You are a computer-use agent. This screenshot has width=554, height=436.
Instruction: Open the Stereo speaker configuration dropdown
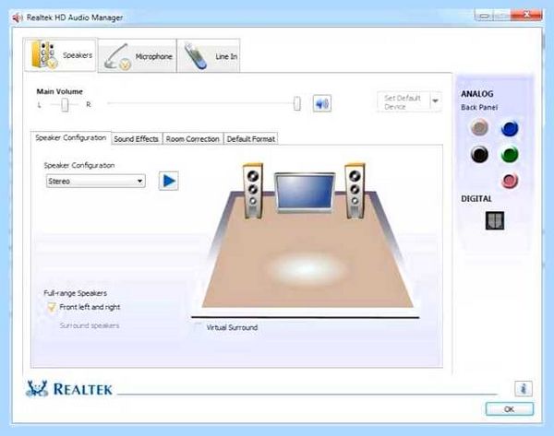pyautogui.click(x=95, y=182)
